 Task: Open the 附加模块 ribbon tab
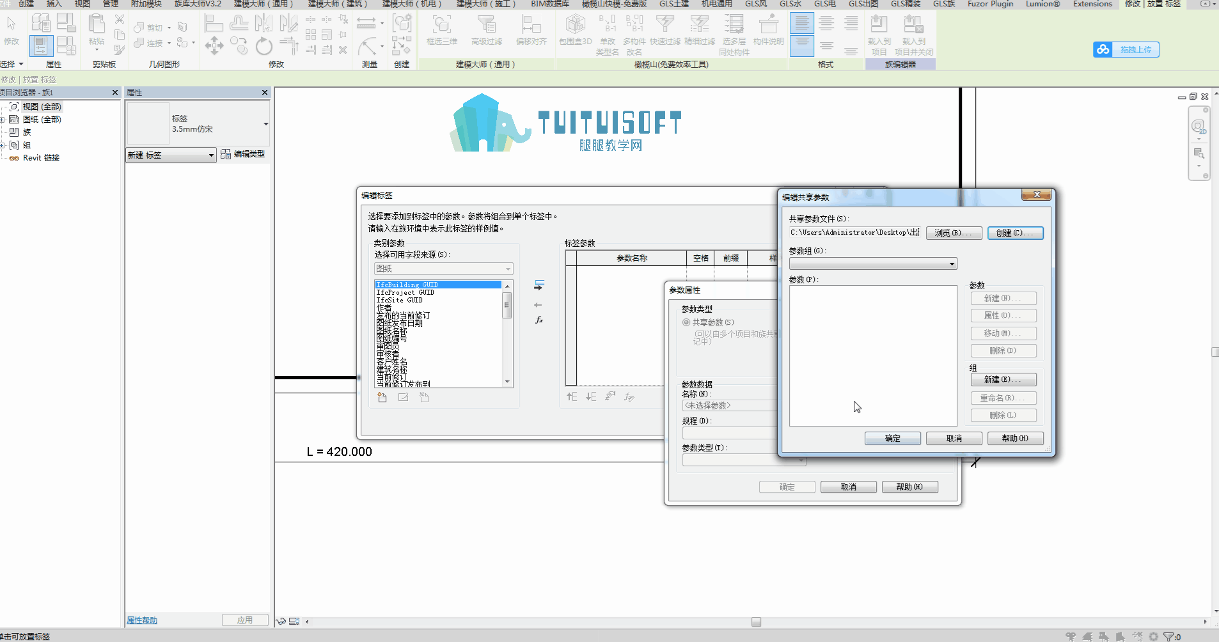point(146,4)
